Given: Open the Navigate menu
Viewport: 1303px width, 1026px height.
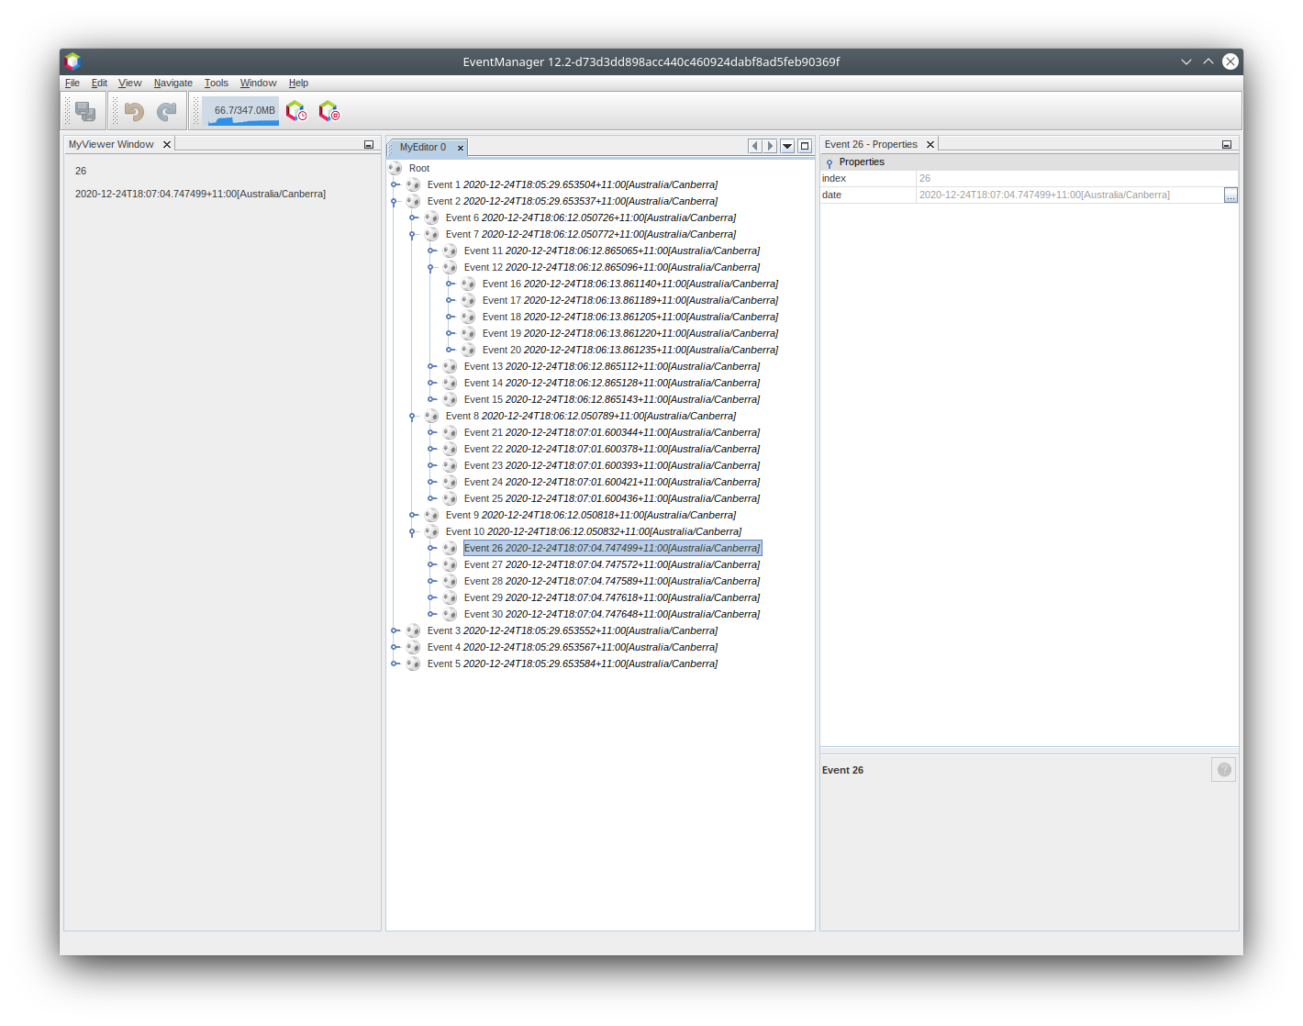Looking at the screenshot, I should (173, 83).
